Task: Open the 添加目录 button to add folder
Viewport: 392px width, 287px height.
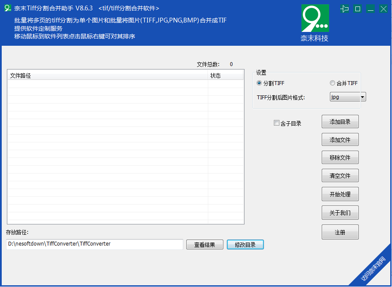Action: (340, 121)
